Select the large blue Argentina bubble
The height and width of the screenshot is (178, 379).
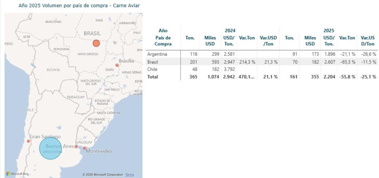coord(51,148)
